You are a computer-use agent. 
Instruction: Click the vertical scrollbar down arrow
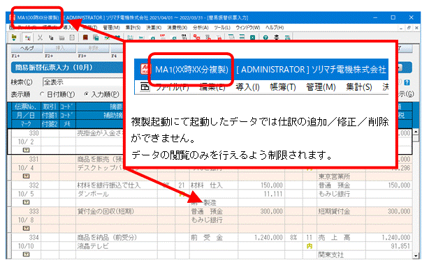(416, 255)
